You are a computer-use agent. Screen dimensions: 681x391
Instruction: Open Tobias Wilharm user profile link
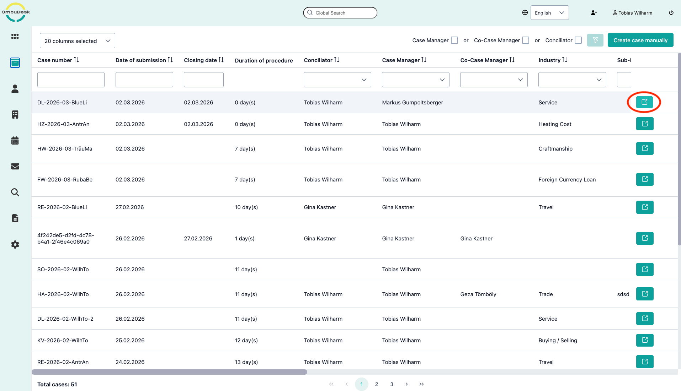pos(632,13)
